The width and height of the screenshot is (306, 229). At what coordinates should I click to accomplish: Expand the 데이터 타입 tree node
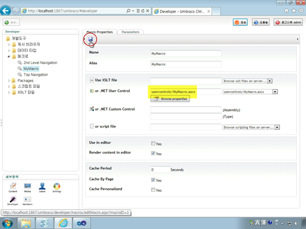pyautogui.click(x=9, y=50)
